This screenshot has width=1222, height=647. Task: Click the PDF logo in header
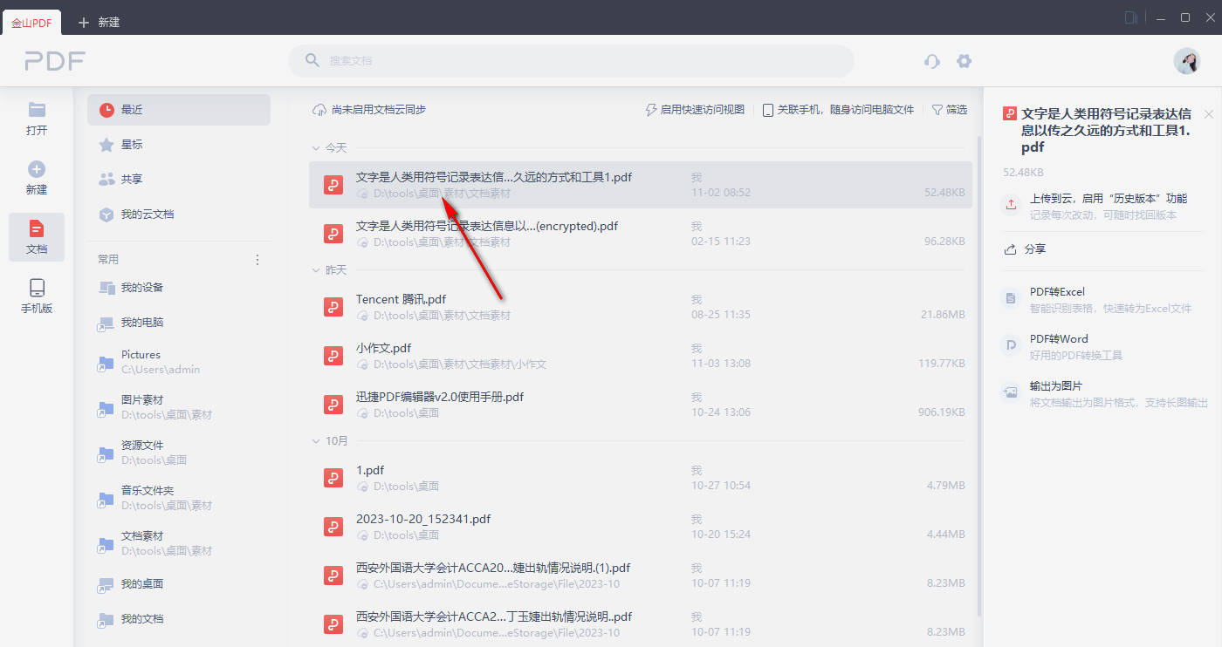click(x=55, y=61)
